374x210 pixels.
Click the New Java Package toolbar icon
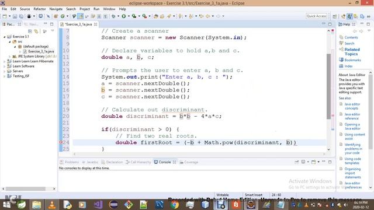pos(56,16)
